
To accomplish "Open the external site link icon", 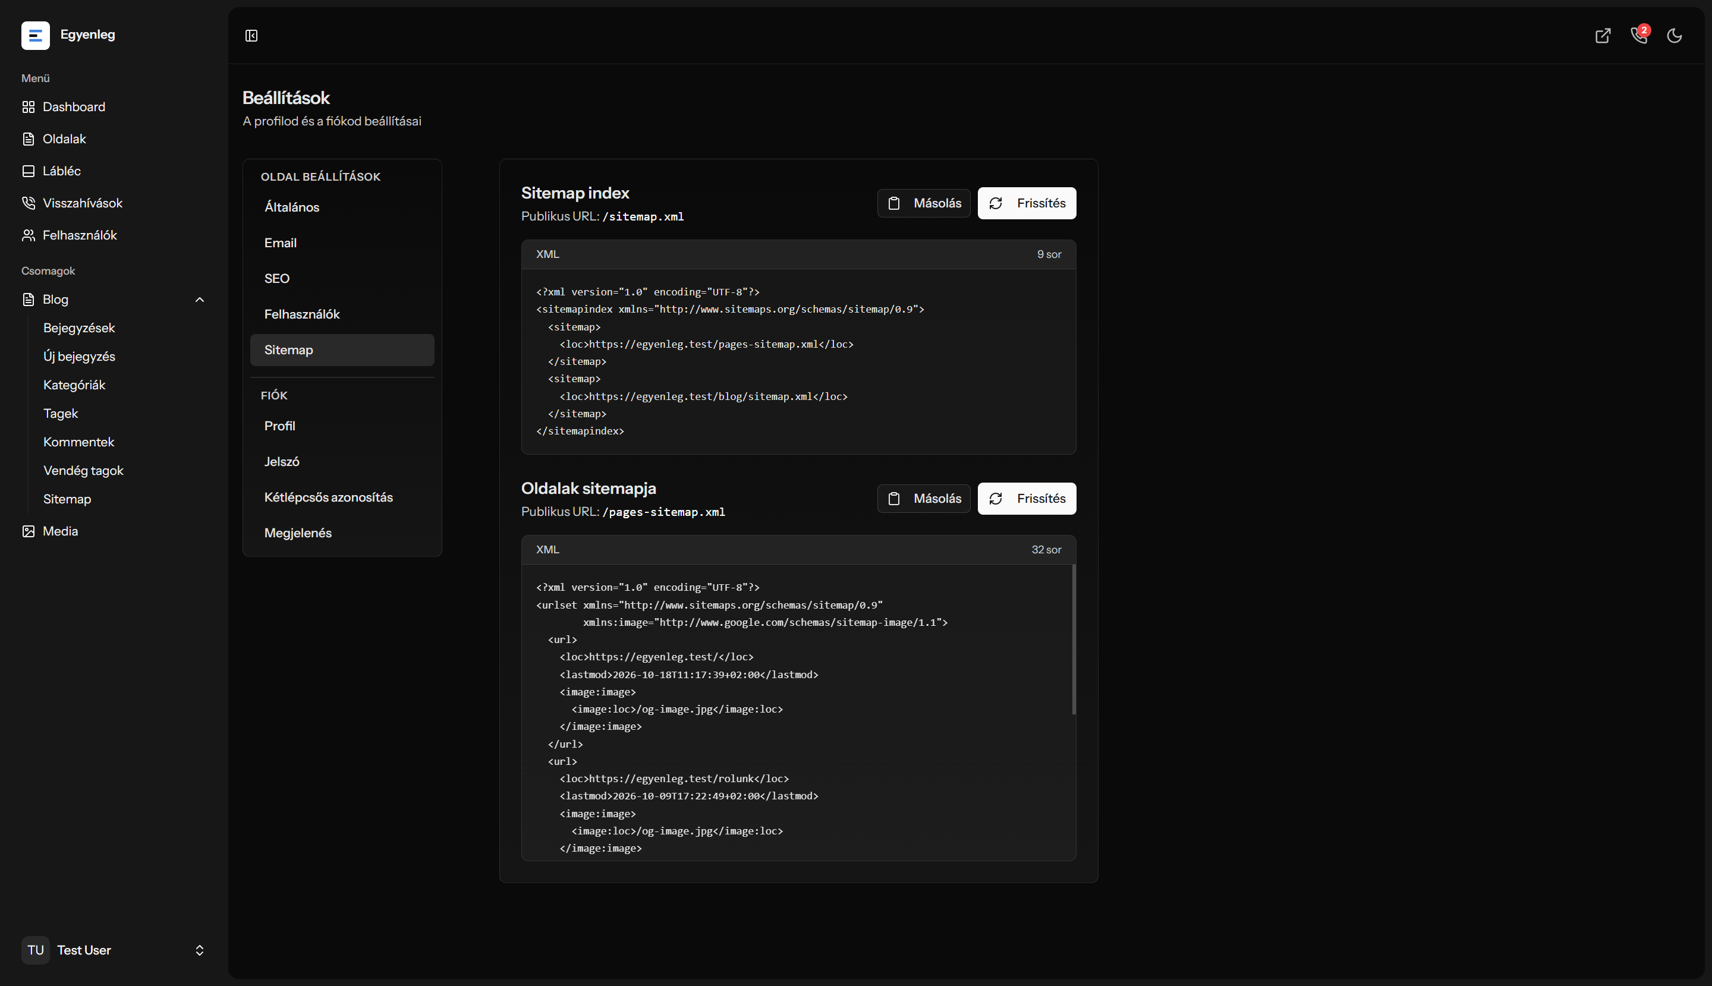I will (x=1602, y=35).
